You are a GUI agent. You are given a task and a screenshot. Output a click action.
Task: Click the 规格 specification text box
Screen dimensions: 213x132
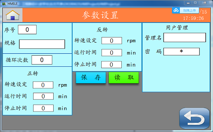tap(42, 44)
